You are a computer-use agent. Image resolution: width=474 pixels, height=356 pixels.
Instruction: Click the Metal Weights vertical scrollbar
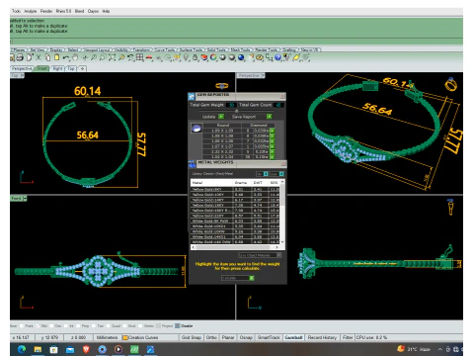282,213
